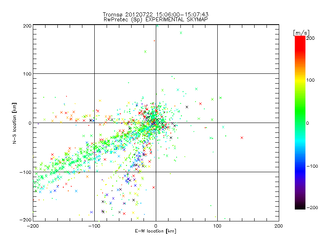Click the '[m/s]' unit label above the colorbar
The height and width of the screenshot is (246, 328).
301,33
